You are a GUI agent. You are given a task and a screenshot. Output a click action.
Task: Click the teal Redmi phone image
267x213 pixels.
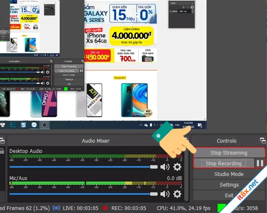(135, 100)
